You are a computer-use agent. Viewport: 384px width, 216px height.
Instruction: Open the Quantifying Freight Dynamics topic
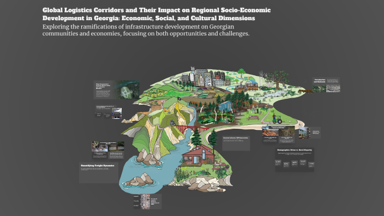tap(98, 173)
